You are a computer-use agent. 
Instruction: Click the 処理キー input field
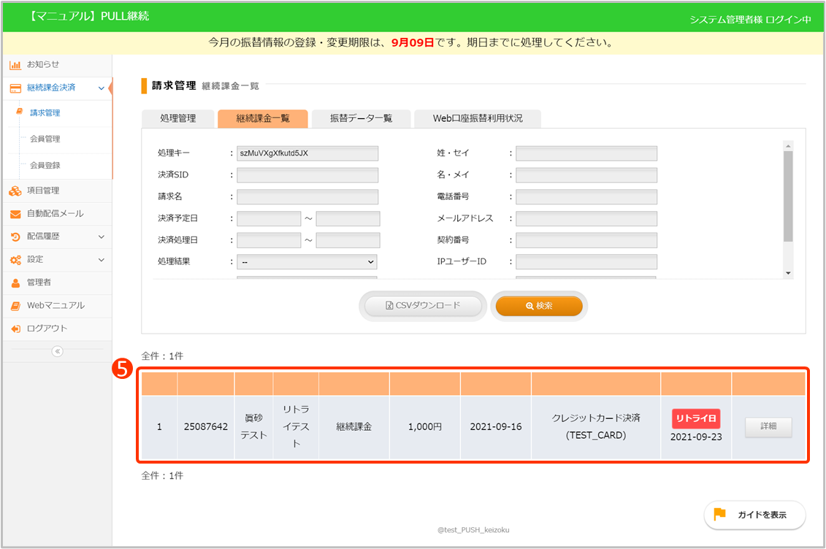(307, 153)
